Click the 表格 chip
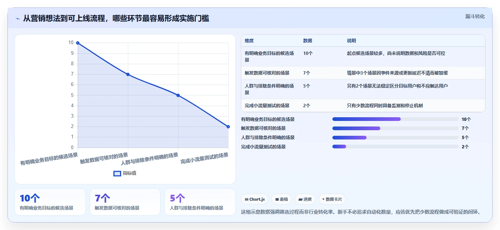This screenshot has height=230, width=500. click(x=281, y=199)
